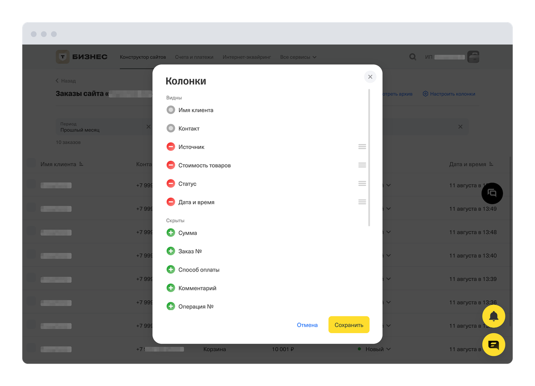Clear the right-side filter field
The width and height of the screenshot is (535, 386).
[x=460, y=127]
